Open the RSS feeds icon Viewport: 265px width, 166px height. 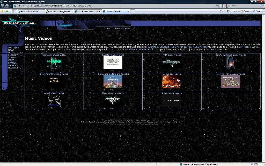(x=228, y=11)
